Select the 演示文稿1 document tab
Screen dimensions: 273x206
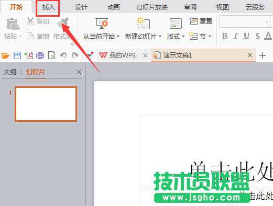click(x=203, y=55)
